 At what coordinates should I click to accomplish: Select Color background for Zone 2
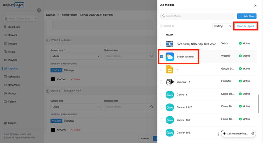pyautogui.click(x=57, y=121)
